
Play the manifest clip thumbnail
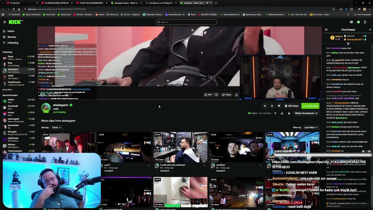pyautogui.click(x=236, y=147)
